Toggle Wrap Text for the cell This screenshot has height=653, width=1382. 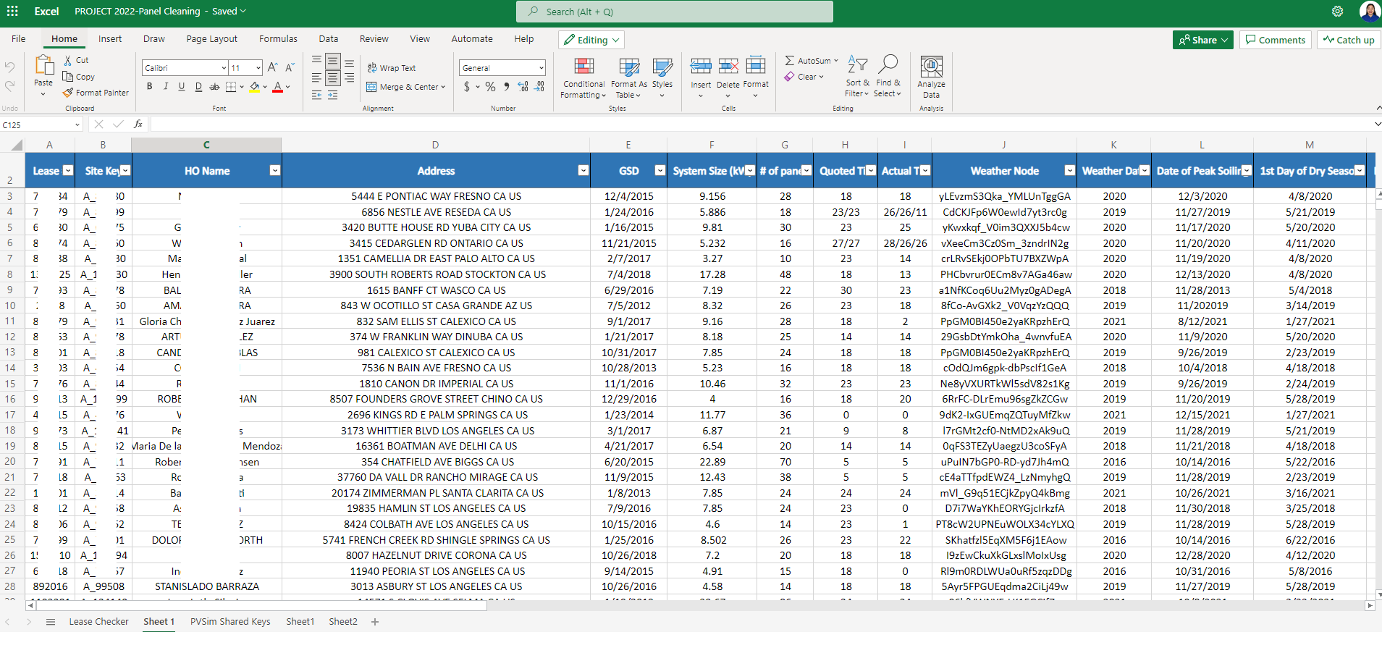click(x=392, y=68)
